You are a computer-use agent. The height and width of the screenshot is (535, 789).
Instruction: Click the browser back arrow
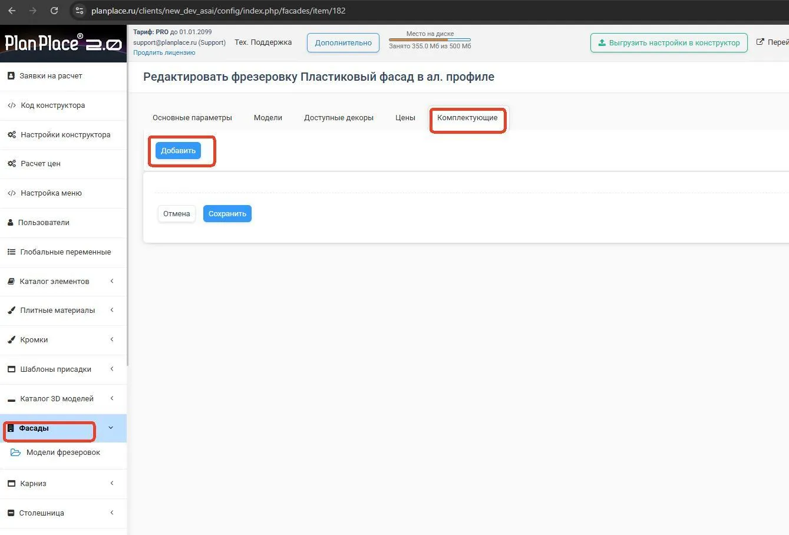[12, 11]
